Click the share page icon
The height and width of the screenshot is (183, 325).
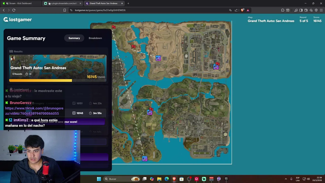pyautogui.click(x=236, y=10)
